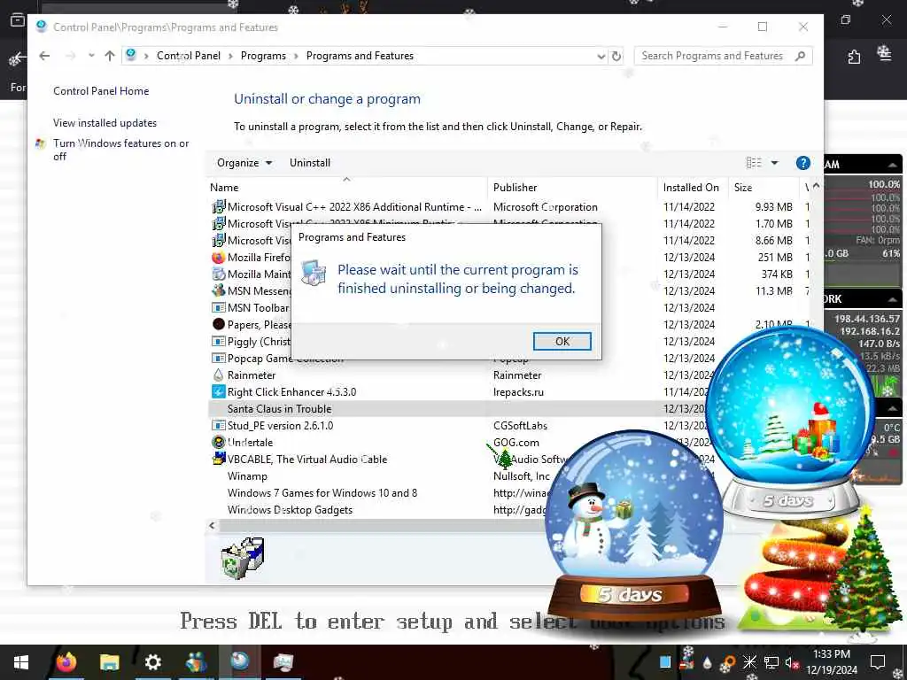Open the Control Panel Home link

[101, 91]
